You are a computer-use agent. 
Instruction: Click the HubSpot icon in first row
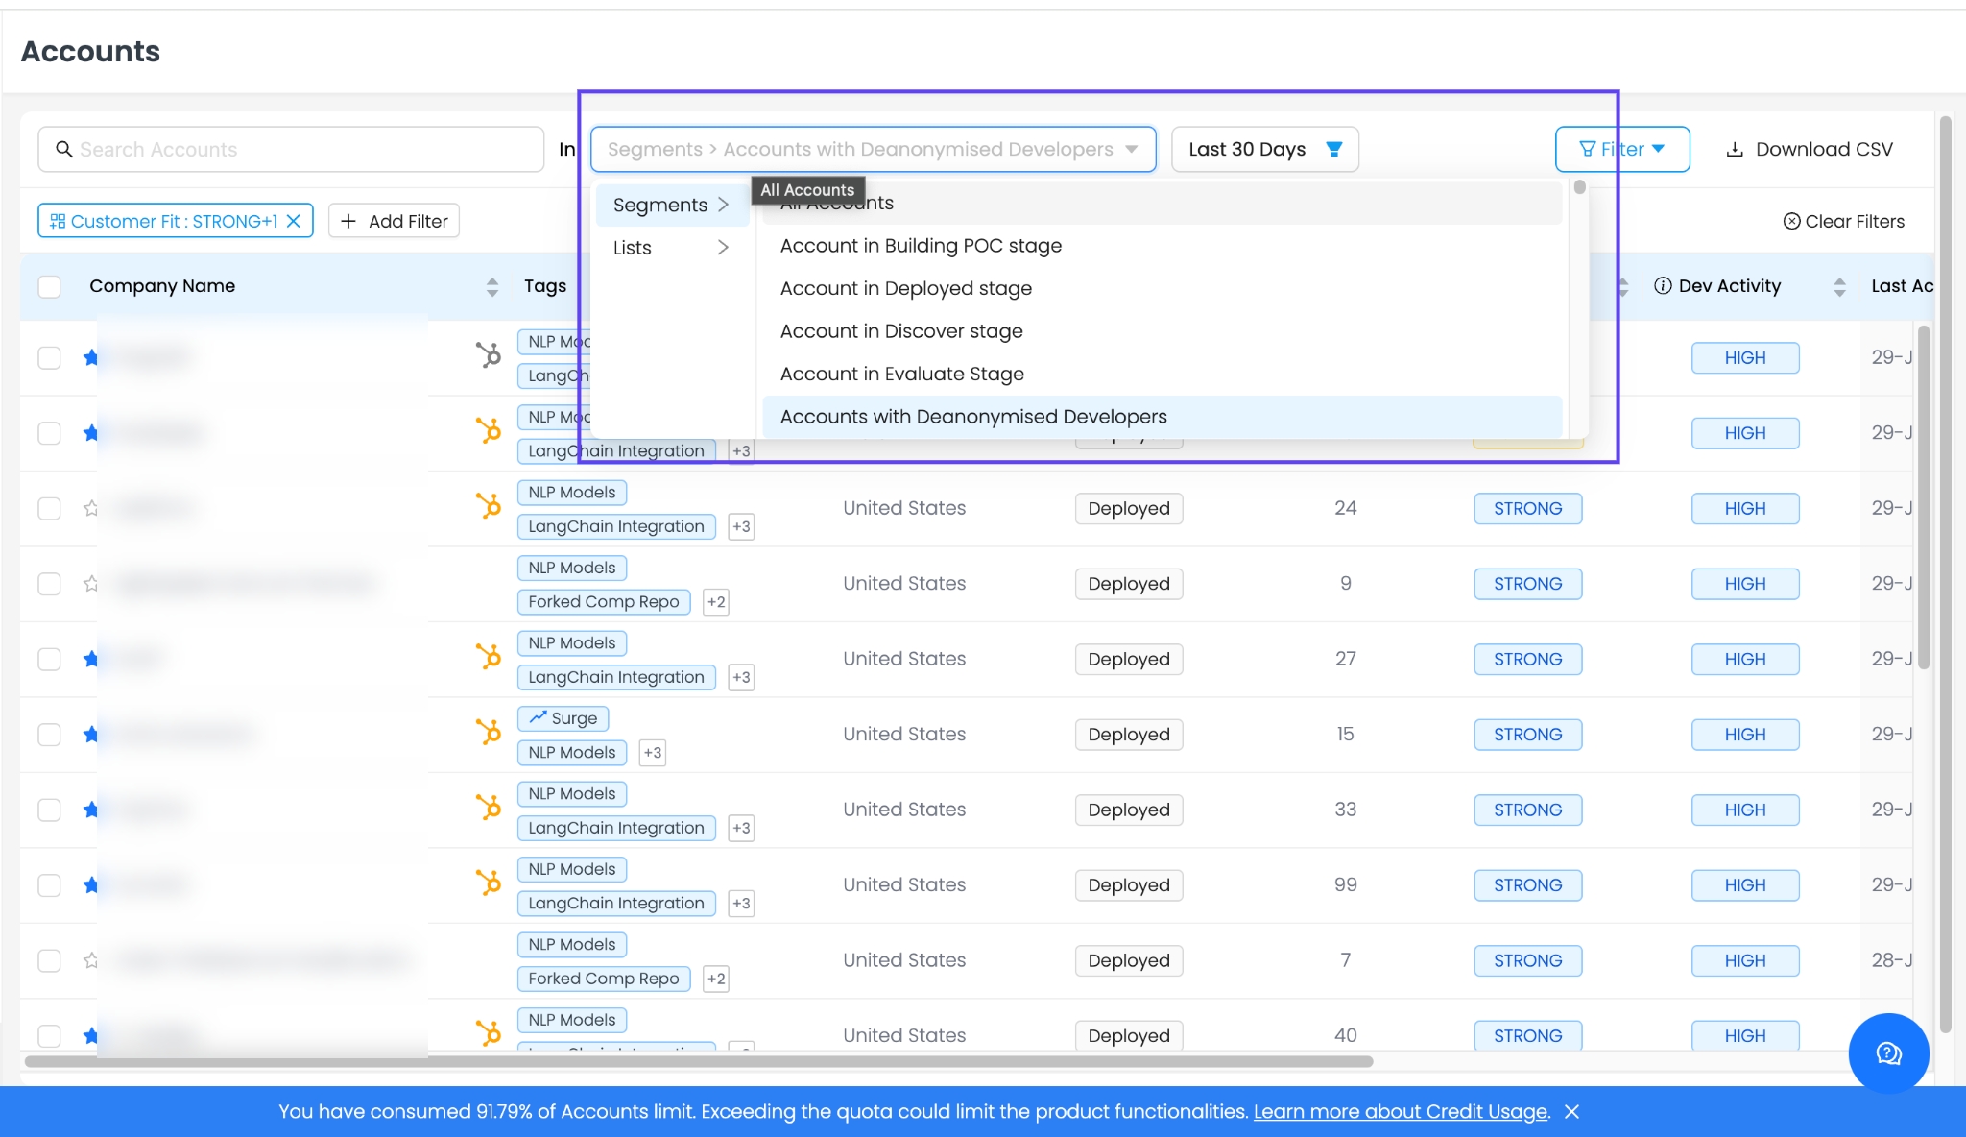pos(489,355)
